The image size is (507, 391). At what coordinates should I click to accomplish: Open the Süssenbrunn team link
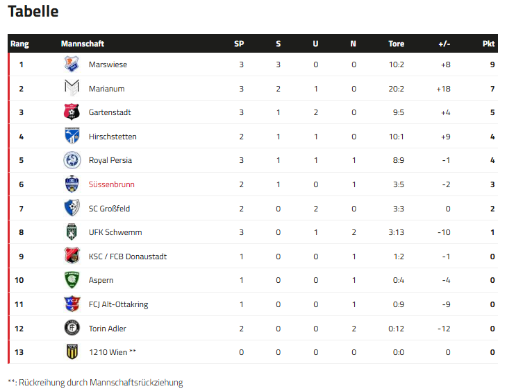tap(112, 184)
